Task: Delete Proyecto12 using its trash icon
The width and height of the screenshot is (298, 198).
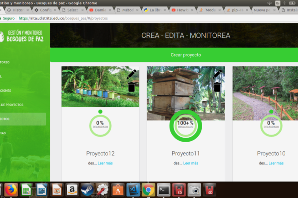Action: pos(132,87)
